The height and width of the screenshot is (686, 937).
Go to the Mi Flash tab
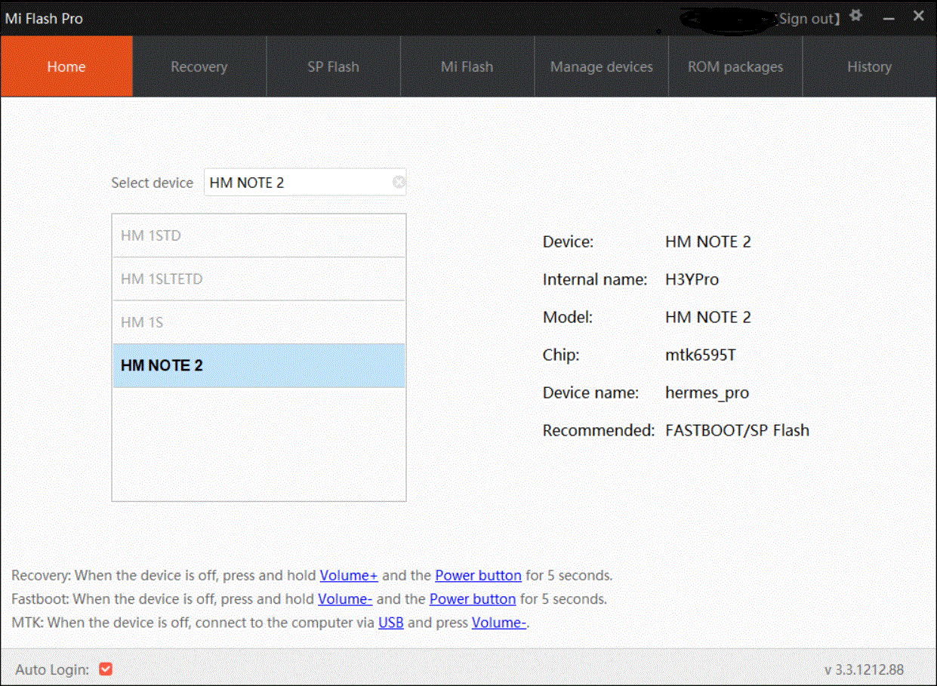point(467,66)
